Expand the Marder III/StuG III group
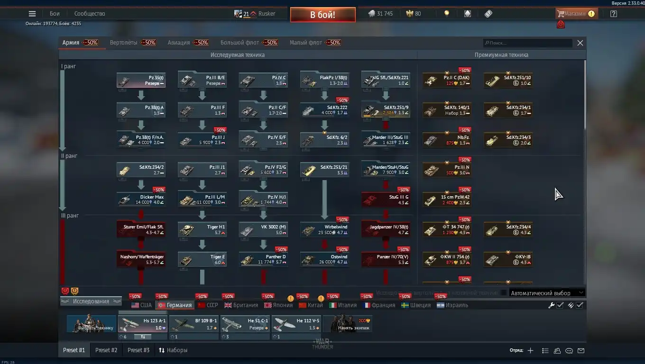645x364 pixels. point(386,140)
